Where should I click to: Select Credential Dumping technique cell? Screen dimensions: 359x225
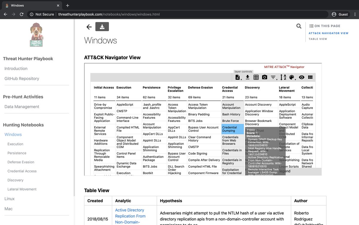[233, 129]
